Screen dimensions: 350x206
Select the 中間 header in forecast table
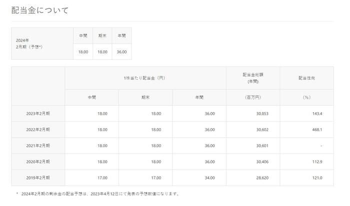82,35
